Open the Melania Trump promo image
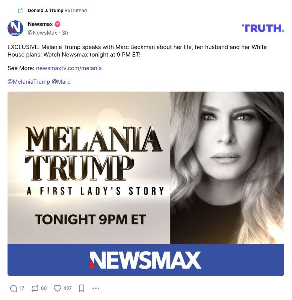The width and height of the screenshot is (292, 300). click(x=146, y=184)
